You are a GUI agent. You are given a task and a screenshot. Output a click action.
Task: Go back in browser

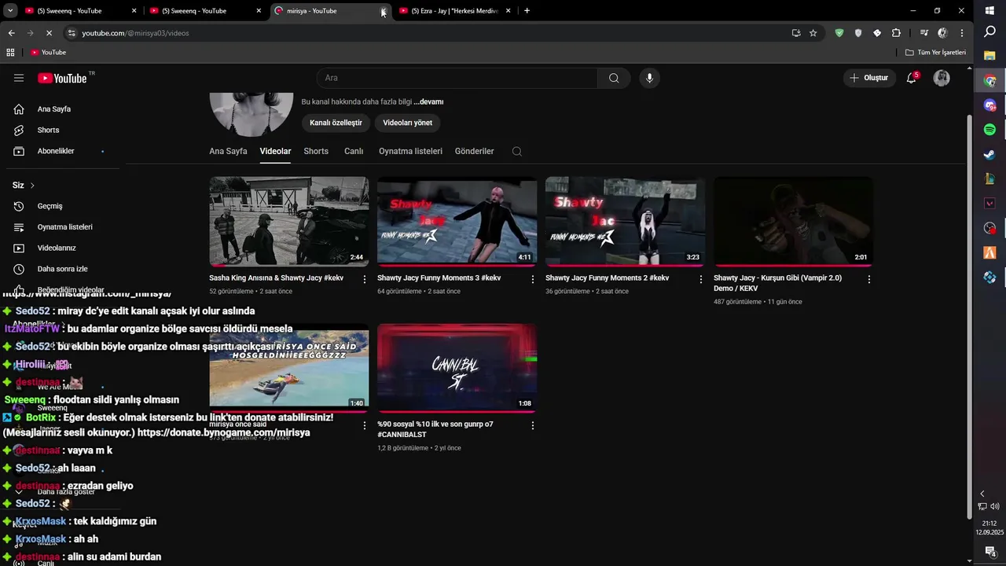(11, 33)
